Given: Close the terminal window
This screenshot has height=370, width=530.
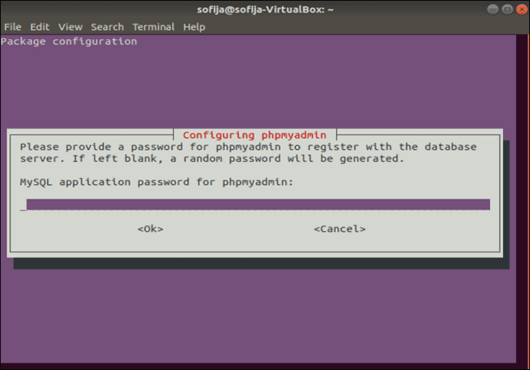Looking at the screenshot, I should [x=522, y=10].
